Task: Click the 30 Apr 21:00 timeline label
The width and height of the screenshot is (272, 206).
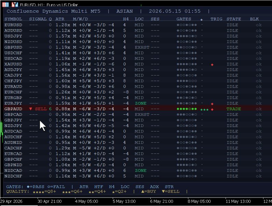Action: click(x=49, y=202)
